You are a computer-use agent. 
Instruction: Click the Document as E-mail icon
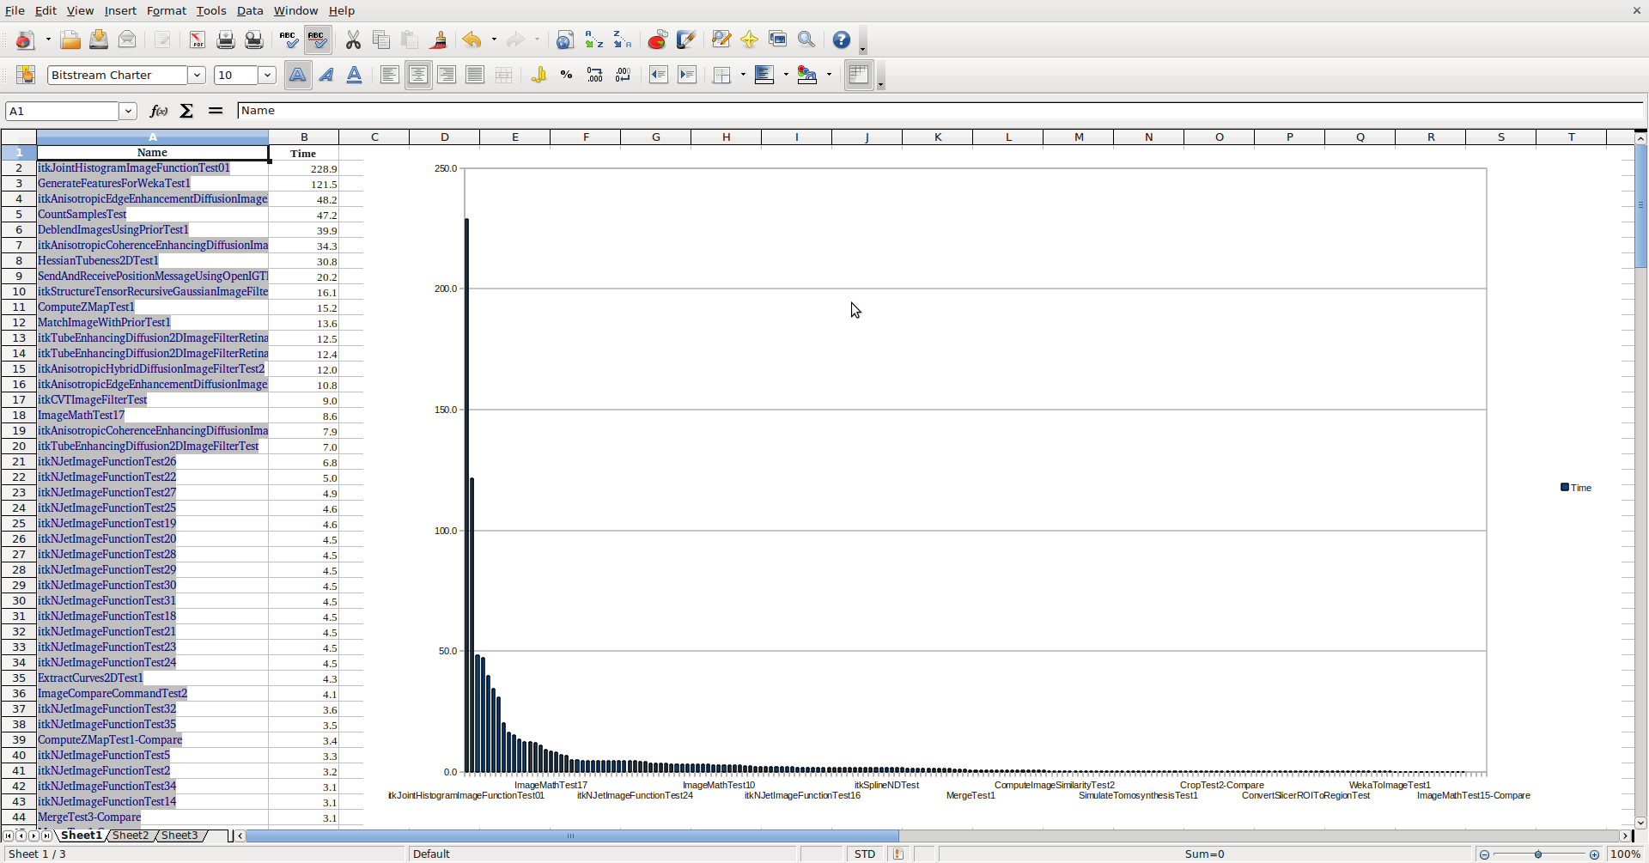tap(127, 40)
